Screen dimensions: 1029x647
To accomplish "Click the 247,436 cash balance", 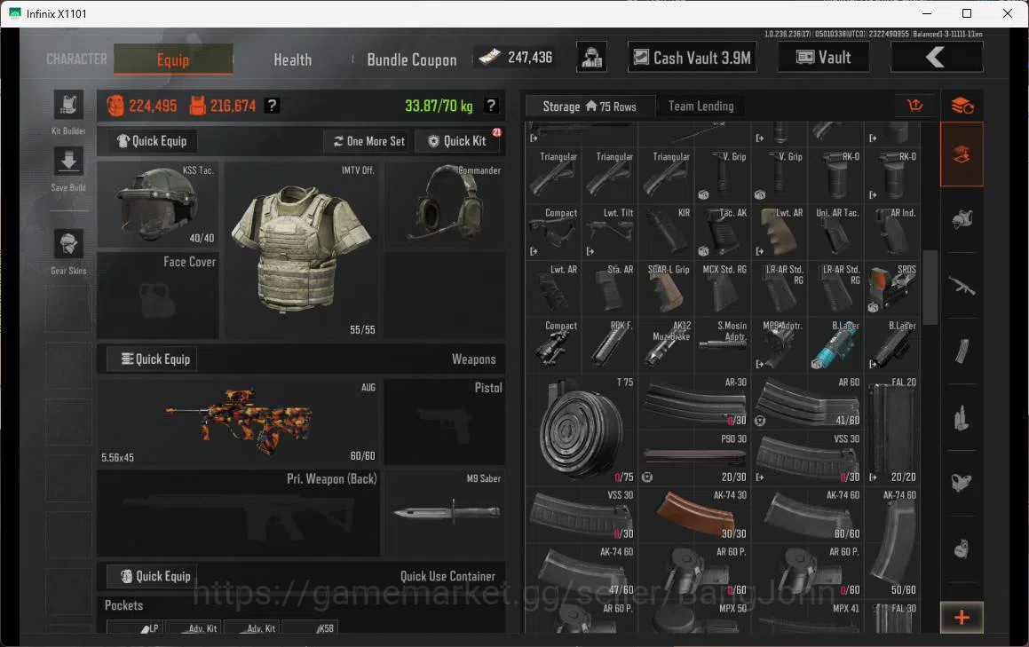I will pos(517,58).
